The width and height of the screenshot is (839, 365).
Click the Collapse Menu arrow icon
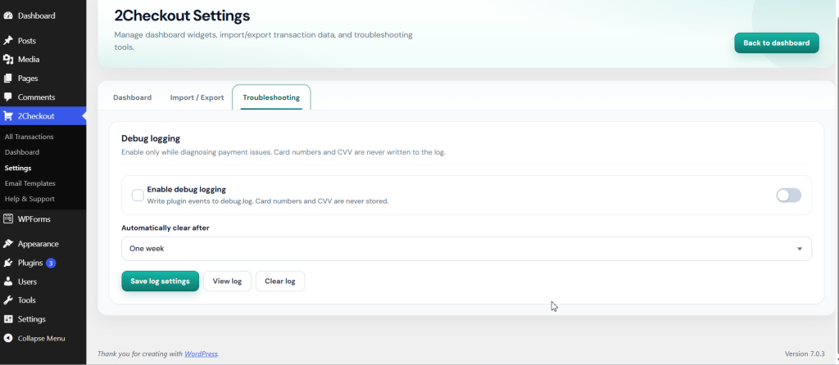pos(8,338)
